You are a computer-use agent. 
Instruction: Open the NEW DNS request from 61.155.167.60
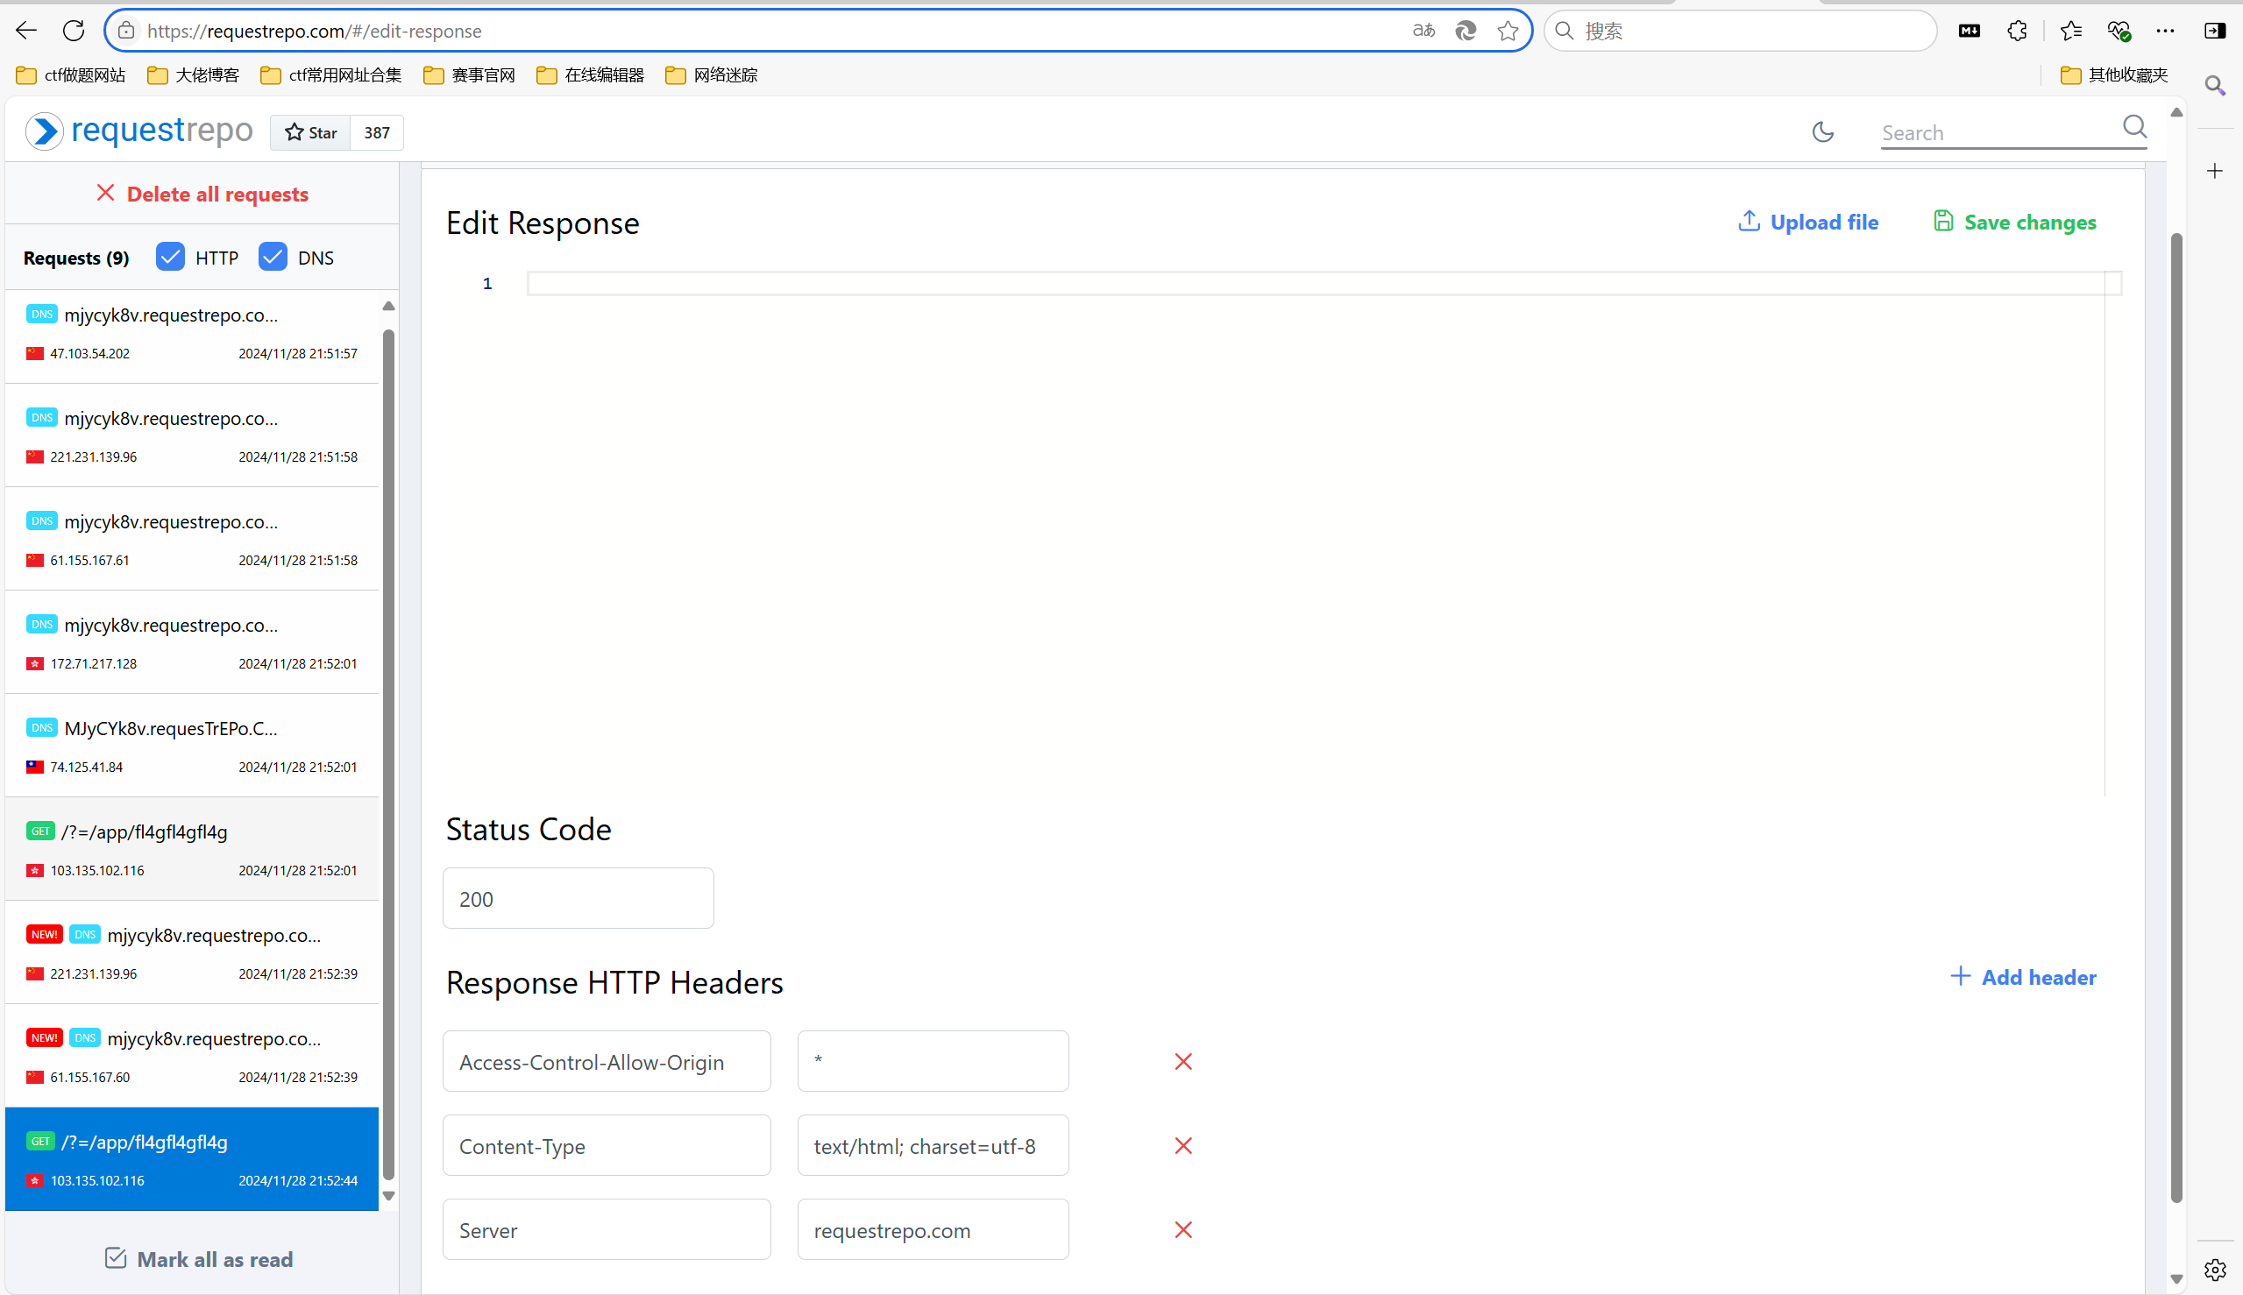pos(192,1056)
